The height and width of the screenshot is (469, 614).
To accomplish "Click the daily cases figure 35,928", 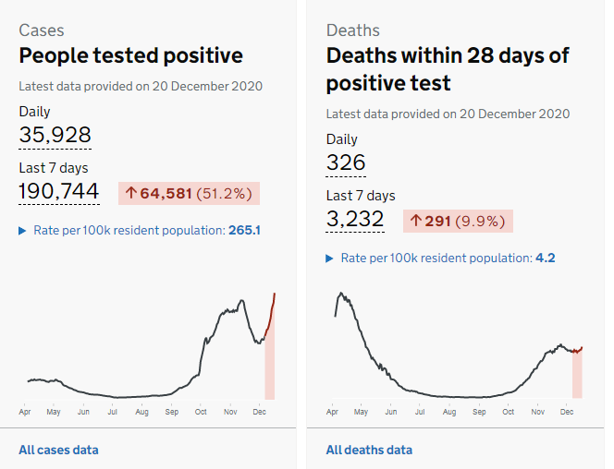I will point(55,136).
